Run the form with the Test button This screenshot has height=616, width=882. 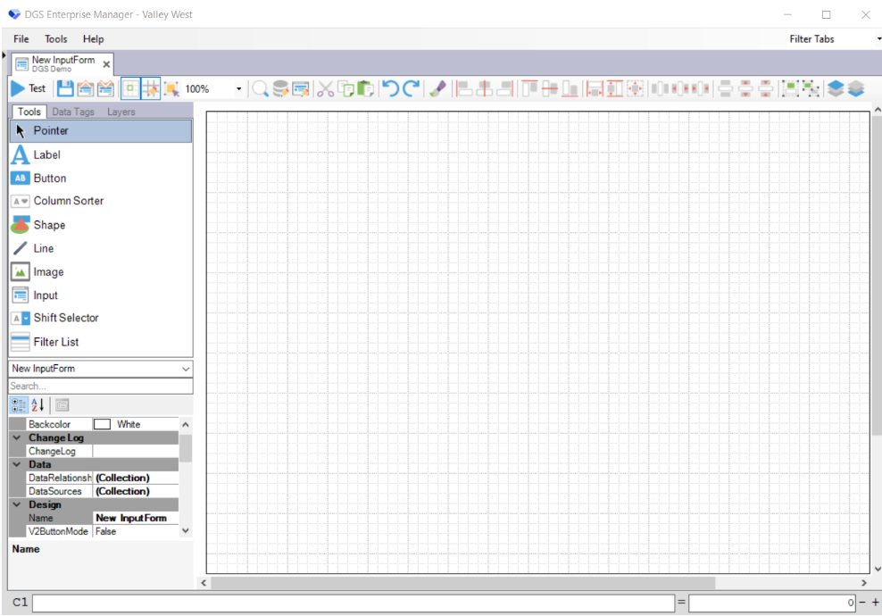coord(27,87)
